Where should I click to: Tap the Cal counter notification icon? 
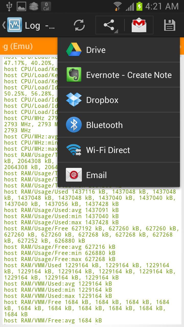click(46, 6)
